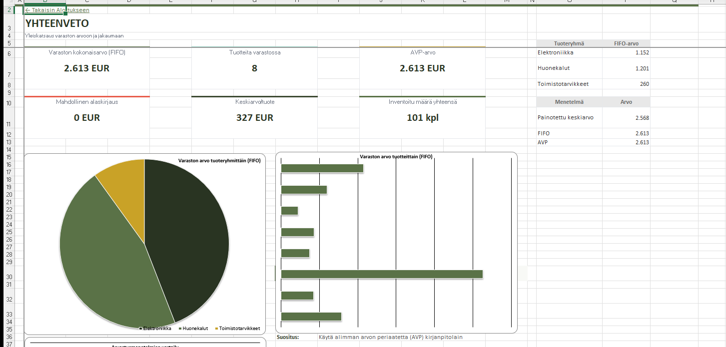
Task: Click the Suositus recommendation text cell
Action: 390,337
